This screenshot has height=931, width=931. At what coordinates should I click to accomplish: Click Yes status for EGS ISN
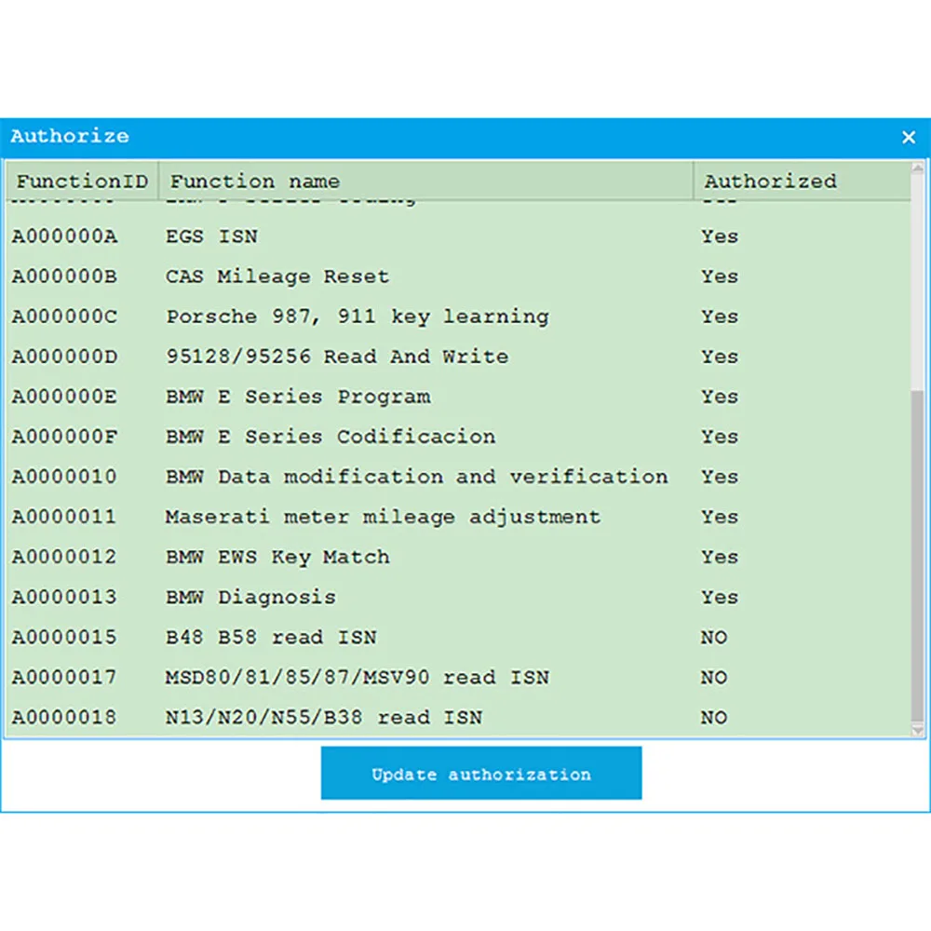(720, 236)
